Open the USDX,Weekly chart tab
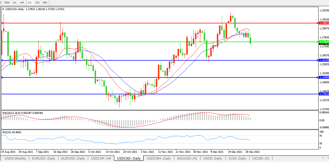Image resolution: width=329 pixels, height=162 pixels. [x=16, y=158]
